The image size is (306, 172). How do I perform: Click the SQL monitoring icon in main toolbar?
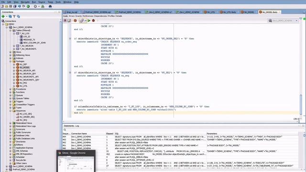(x=43, y=6)
